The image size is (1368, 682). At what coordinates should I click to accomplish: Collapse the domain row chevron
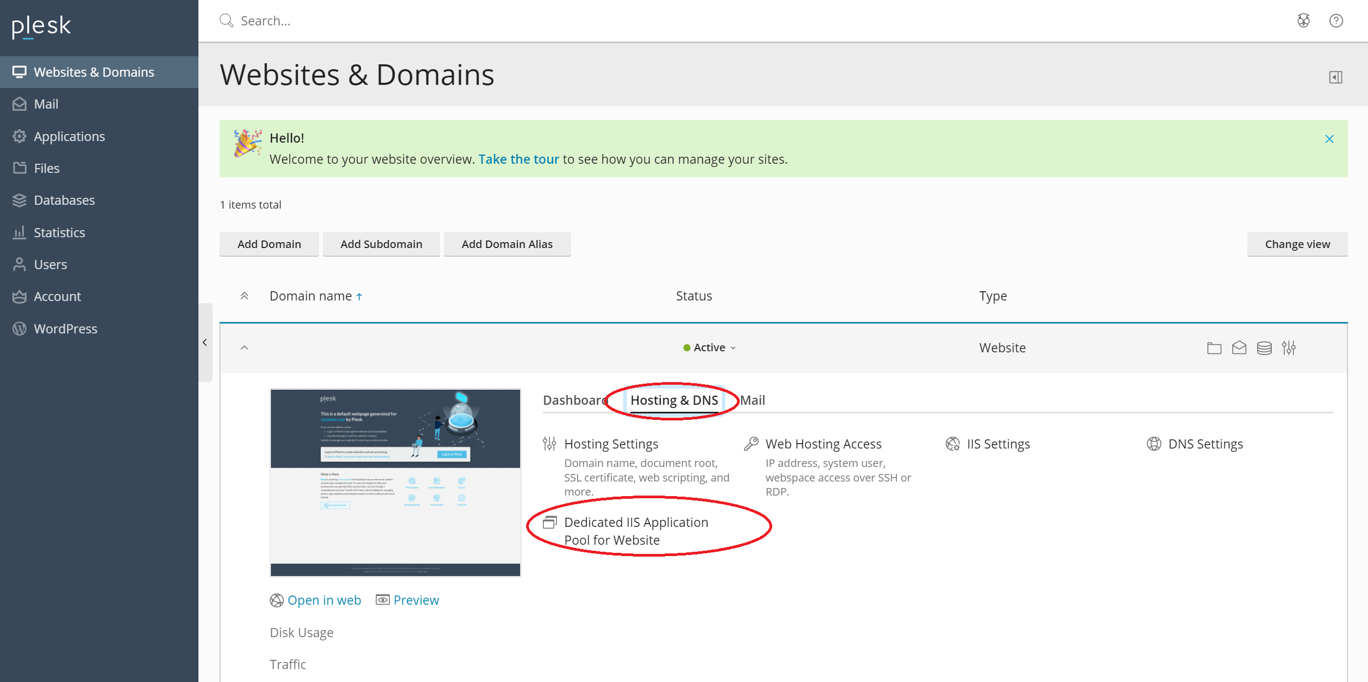pyautogui.click(x=244, y=347)
